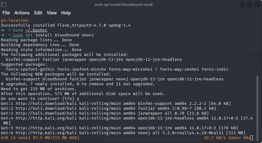Click the block cursor after the download progress
The height and width of the screenshot is (143, 262).
point(251,138)
